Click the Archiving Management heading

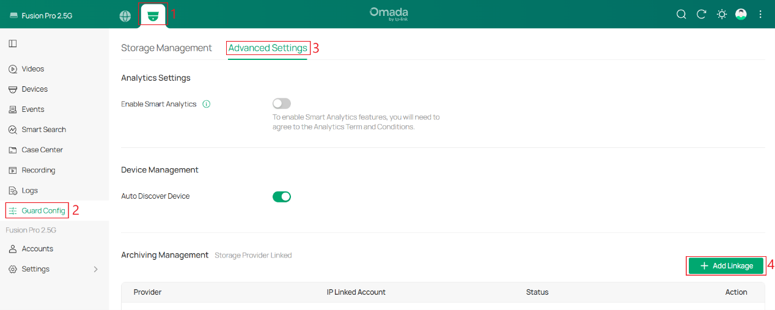pos(165,255)
